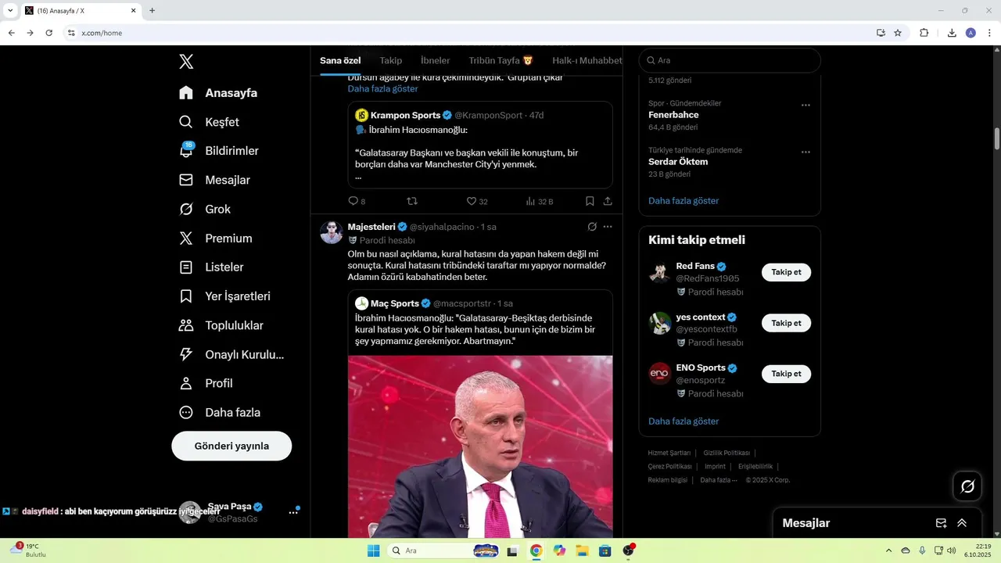
Task: Follow Red Fans account
Action: coord(786,272)
